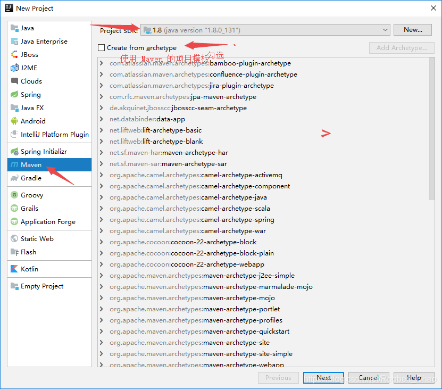Click the archetype list vertical scrollbar
Screen dimensions: 442x389
tap(431, 128)
